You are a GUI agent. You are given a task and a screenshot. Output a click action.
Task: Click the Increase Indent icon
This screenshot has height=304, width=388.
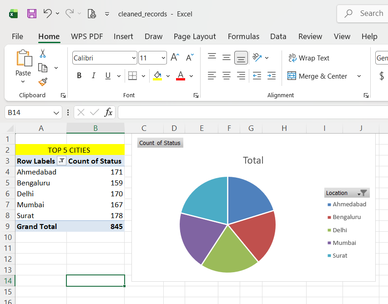coord(271,76)
